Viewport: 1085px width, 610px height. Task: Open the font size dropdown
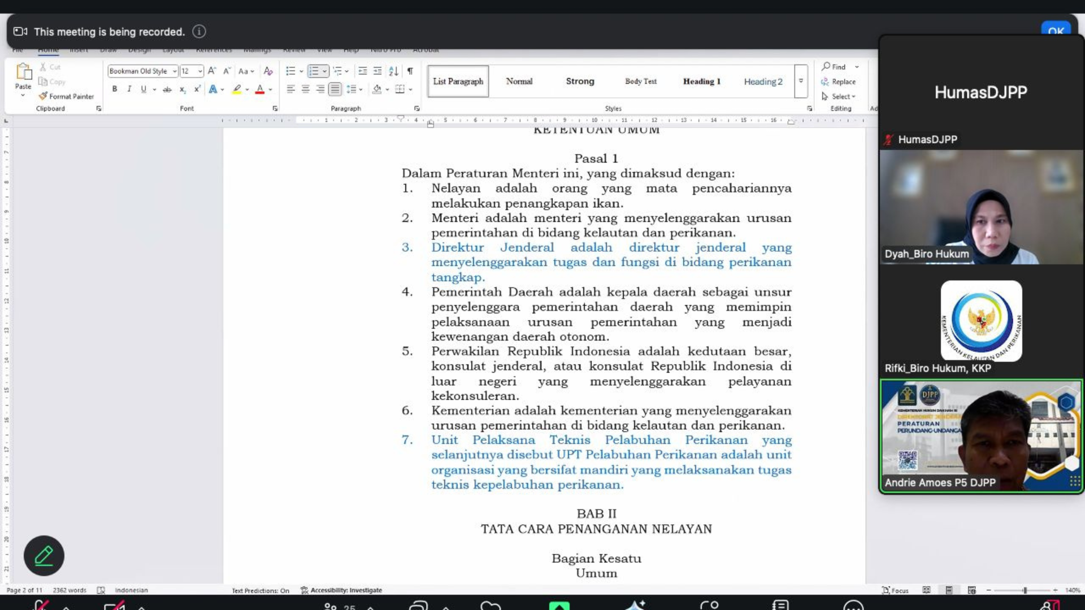200,71
